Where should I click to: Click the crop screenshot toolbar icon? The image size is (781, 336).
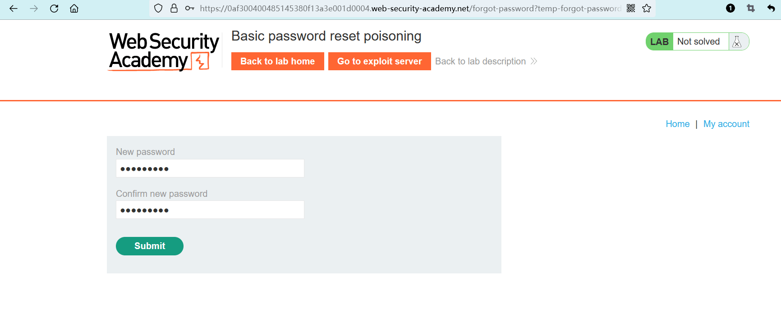751,9
